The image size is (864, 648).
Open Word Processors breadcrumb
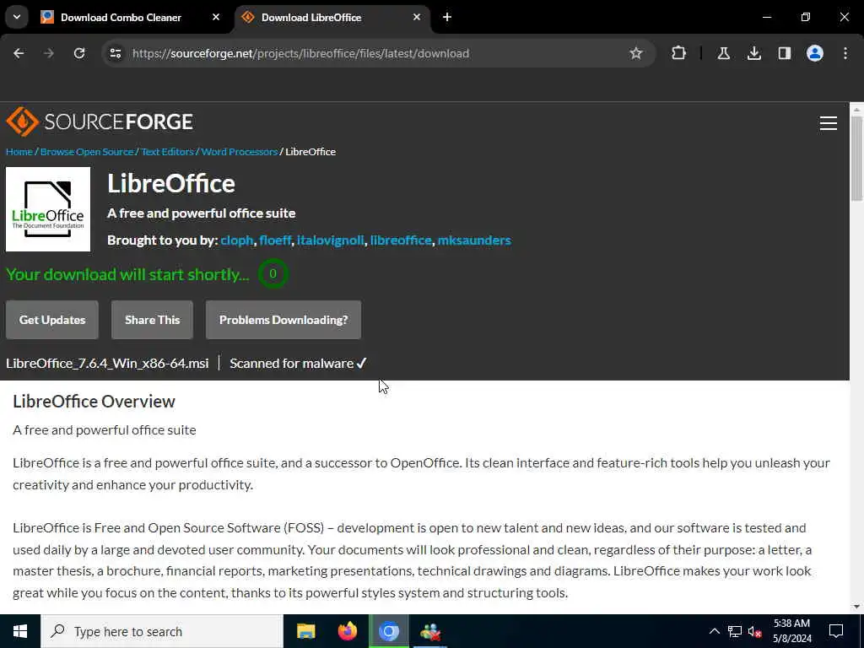pos(239,152)
